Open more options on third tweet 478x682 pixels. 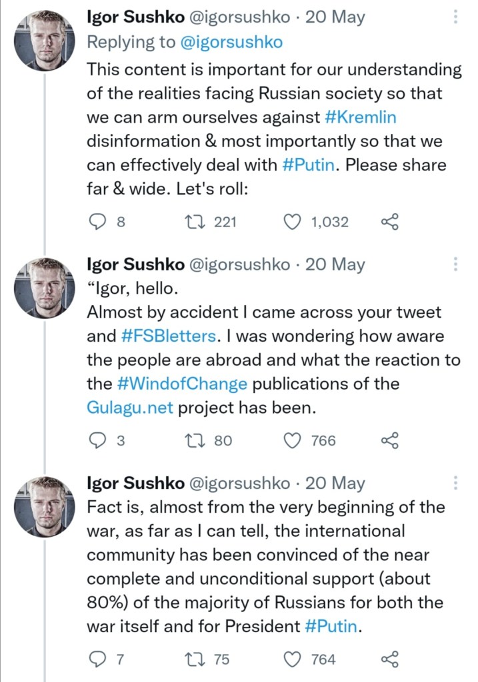[x=455, y=483]
